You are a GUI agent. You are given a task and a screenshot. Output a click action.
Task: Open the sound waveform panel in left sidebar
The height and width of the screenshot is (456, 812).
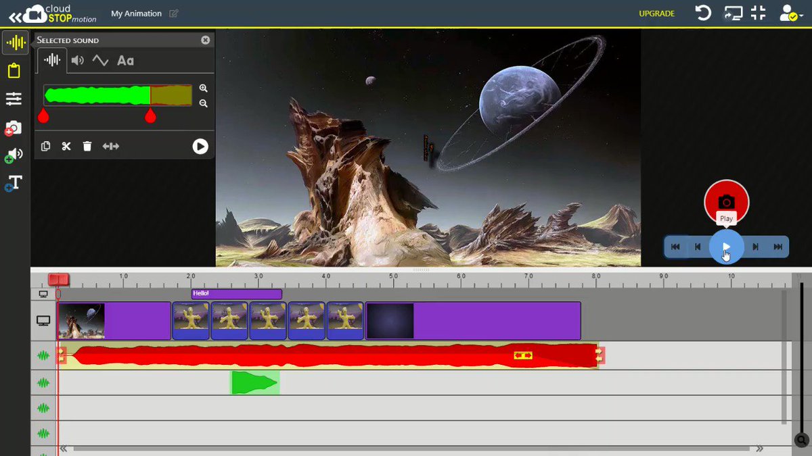tap(15, 43)
